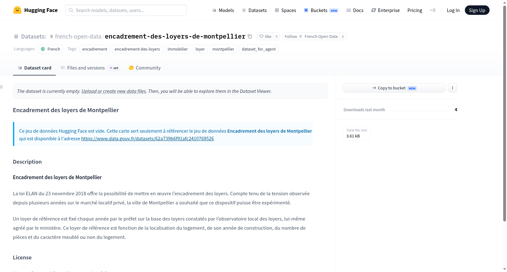
Task: Expand the navigation overflow menu icon
Action: pyautogui.click(x=433, y=10)
